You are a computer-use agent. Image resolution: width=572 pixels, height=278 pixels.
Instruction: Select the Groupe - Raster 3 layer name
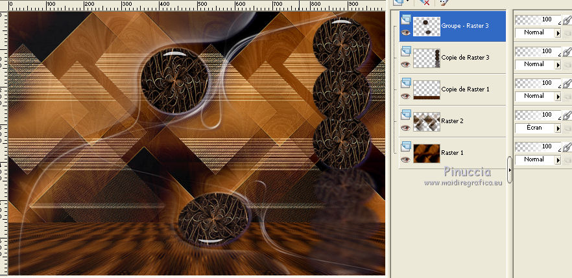[465, 26]
